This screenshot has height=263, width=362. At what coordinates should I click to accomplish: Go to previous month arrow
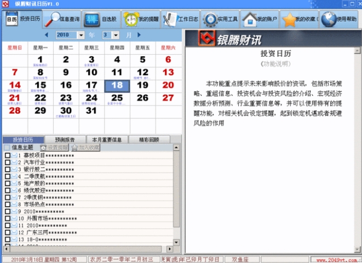(x=47, y=35)
